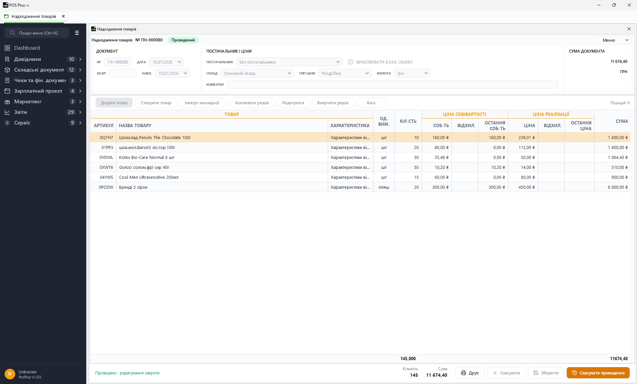Click the Довідники book icon

(x=7, y=59)
